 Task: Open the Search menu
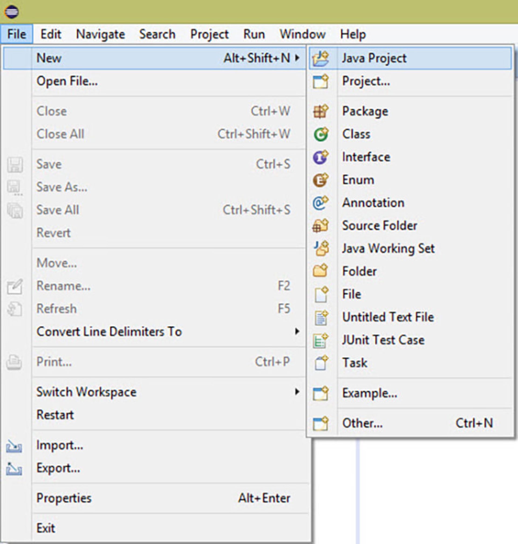click(x=157, y=34)
